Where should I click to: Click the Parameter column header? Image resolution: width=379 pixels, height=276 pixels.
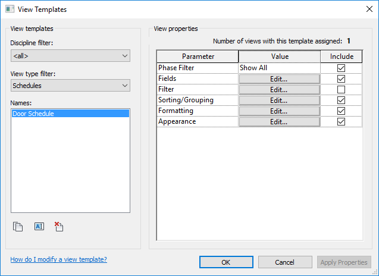198,57
